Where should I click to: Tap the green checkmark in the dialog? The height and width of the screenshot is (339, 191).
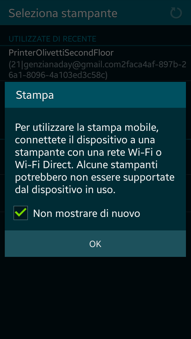(21, 212)
